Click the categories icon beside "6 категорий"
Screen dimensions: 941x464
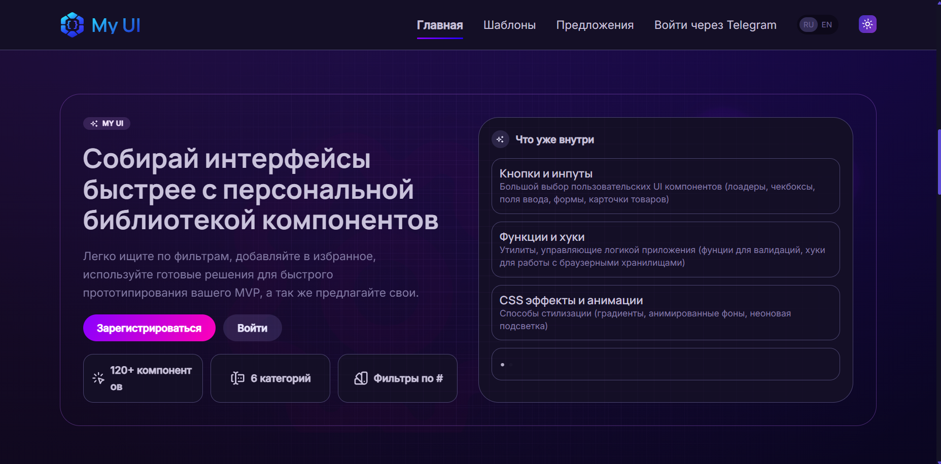tap(237, 378)
